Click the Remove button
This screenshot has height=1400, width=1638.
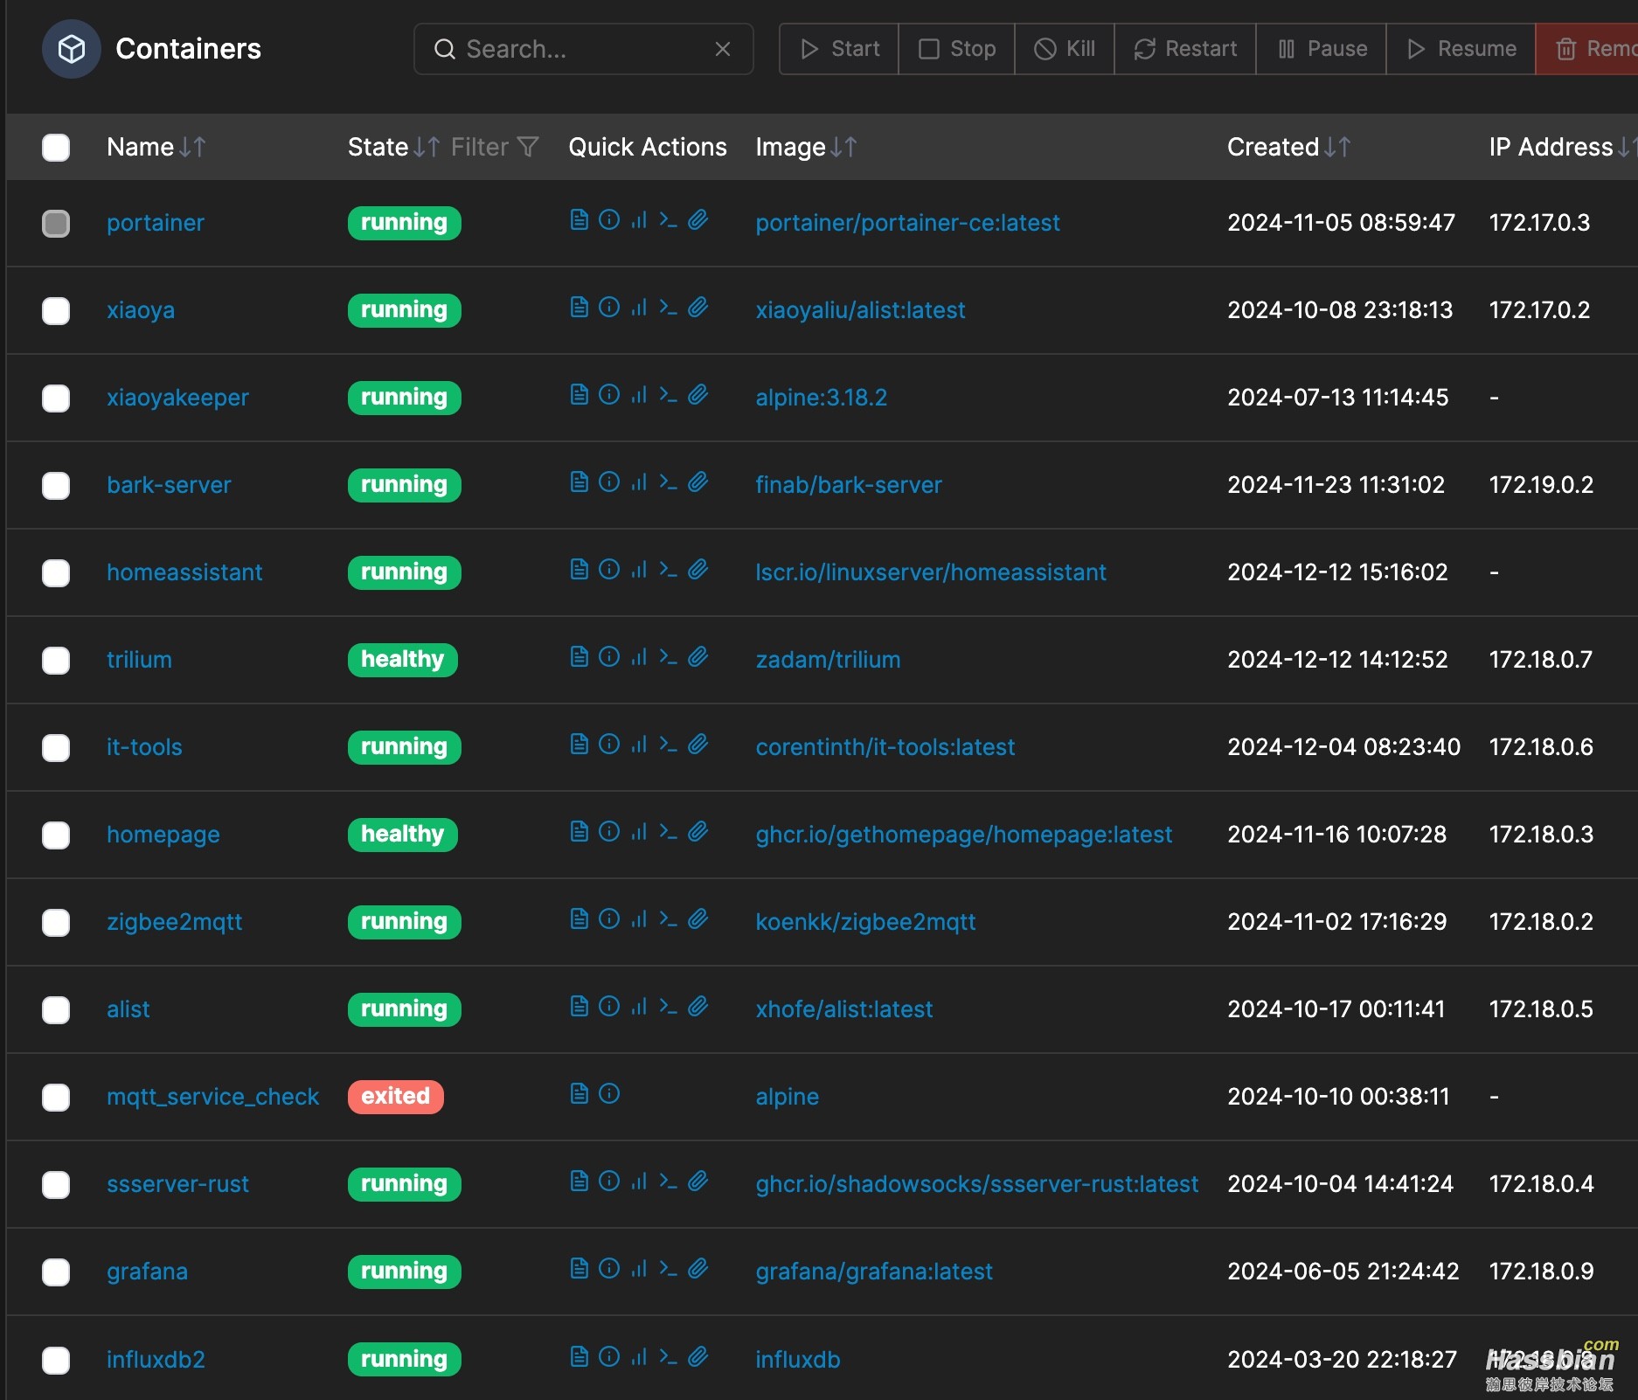click(x=1586, y=49)
